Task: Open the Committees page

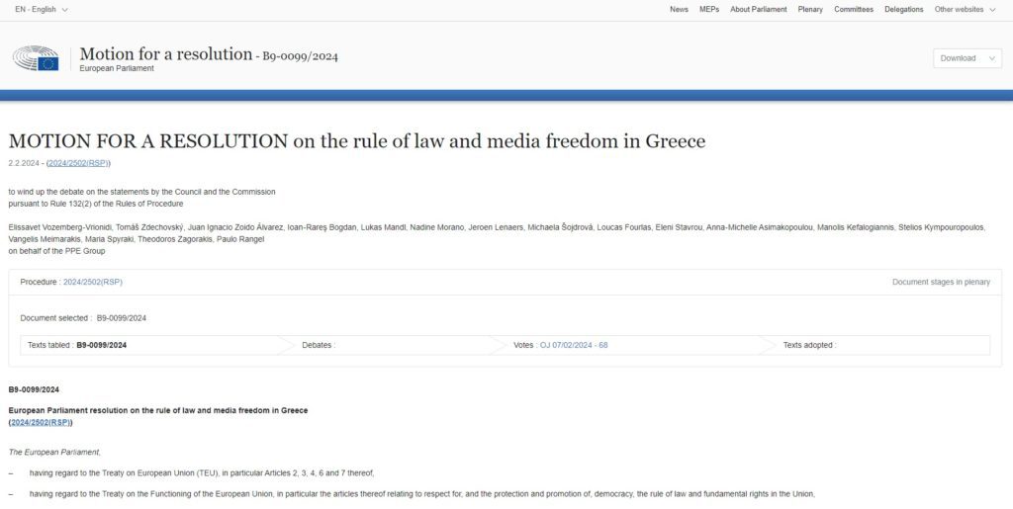Action: tap(854, 9)
